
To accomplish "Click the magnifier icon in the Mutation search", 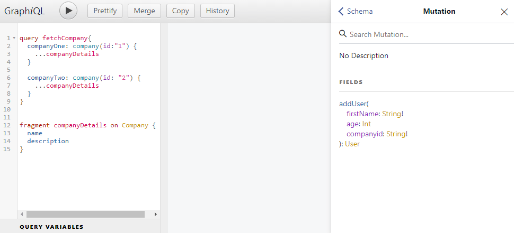I will pyautogui.click(x=343, y=34).
